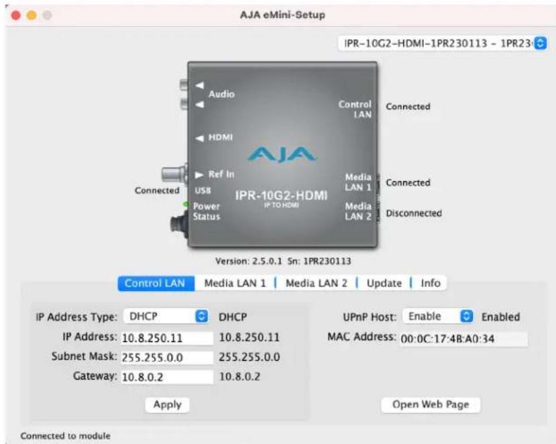The height and width of the screenshot is (444, 556).
Task: Click the current IP value beside IP Address field
Action: (x=249, y=337)
